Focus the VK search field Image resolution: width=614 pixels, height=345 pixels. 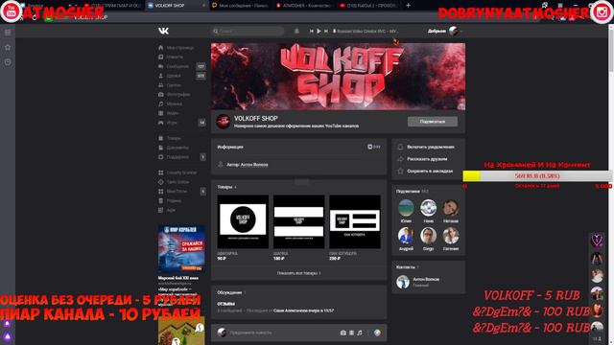[248, 31]
